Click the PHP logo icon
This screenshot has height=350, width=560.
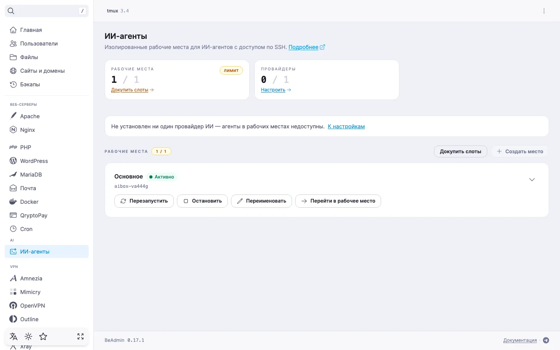click(13, 147)
